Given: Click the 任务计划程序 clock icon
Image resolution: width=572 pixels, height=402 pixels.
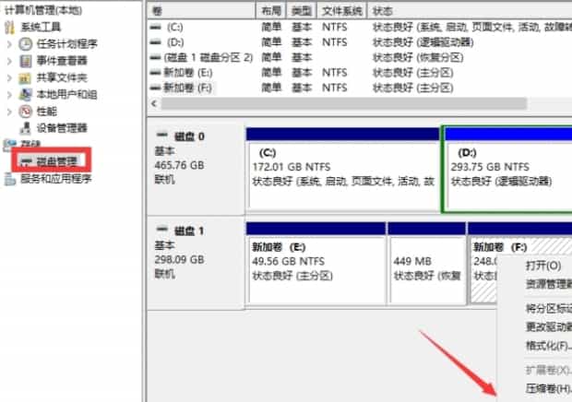Looking at the screenshot, I should pyautogui.click(x=27, y=43).
